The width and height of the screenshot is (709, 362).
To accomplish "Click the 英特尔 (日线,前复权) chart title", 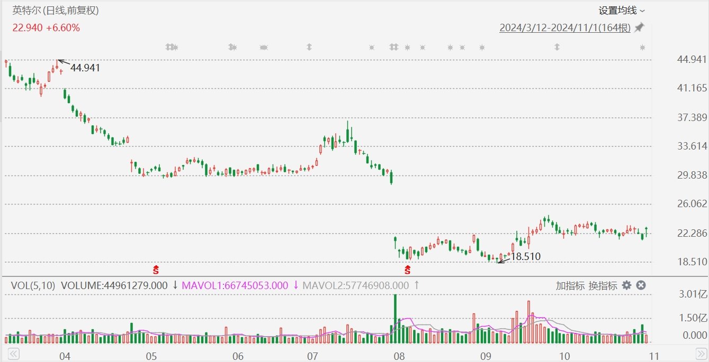I will pyautogui.click(x=56, y=11).
